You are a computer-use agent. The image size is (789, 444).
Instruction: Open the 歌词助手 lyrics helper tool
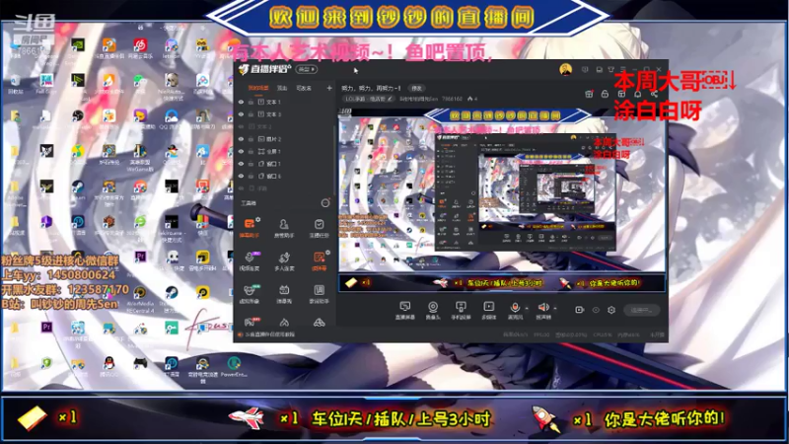[319, 294]
